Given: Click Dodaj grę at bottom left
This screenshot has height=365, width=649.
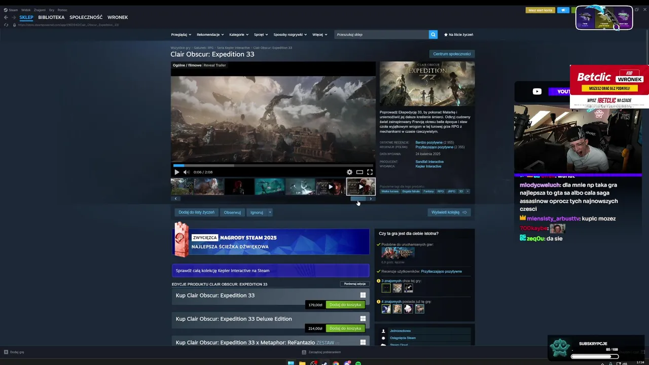Looking at the screenshot, I should pyautogui.click(x=14, y=352).
